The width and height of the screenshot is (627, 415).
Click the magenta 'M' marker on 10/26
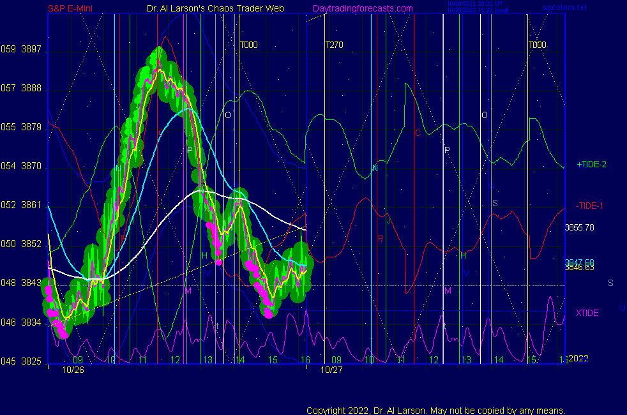(x=188, y=290)
